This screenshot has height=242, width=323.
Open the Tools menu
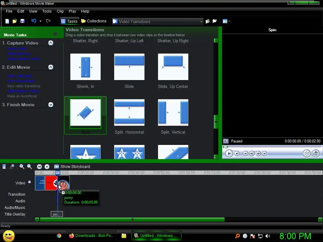tap(47, 11)
